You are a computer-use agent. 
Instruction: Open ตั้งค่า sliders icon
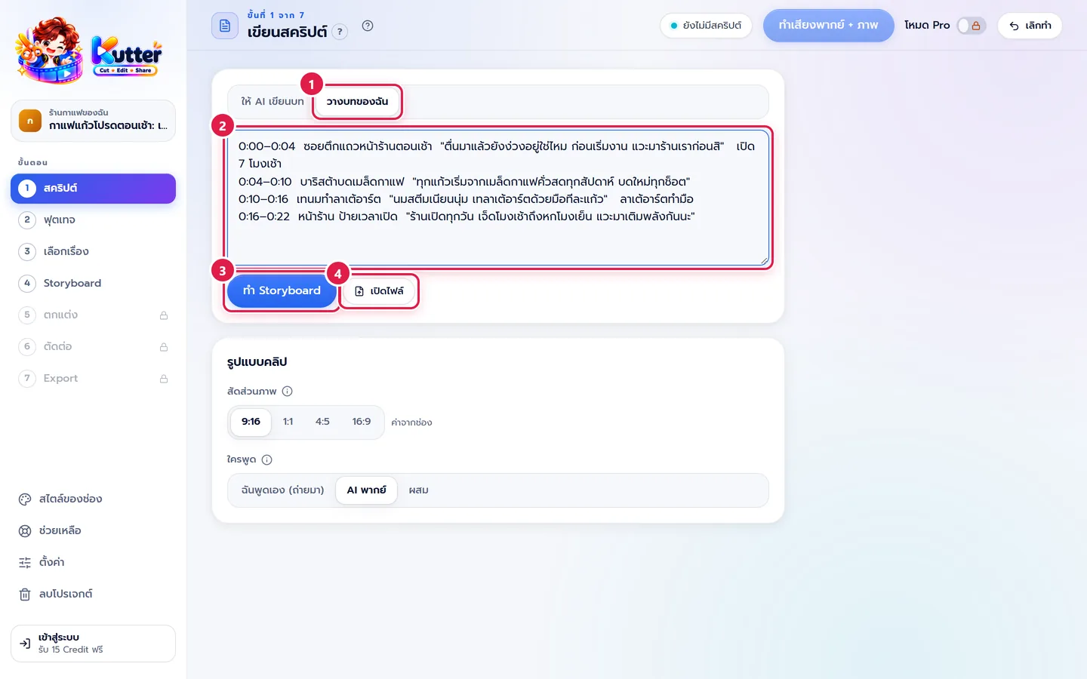[x=25, y=562]
